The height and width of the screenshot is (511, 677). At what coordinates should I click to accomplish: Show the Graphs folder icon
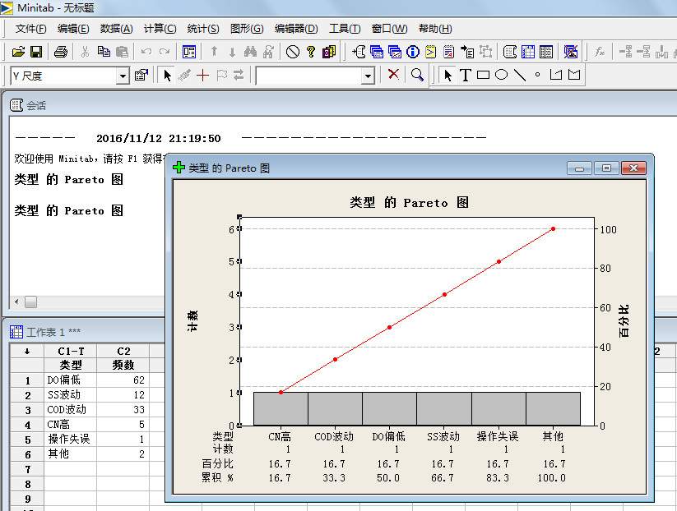tap(395, 53)
